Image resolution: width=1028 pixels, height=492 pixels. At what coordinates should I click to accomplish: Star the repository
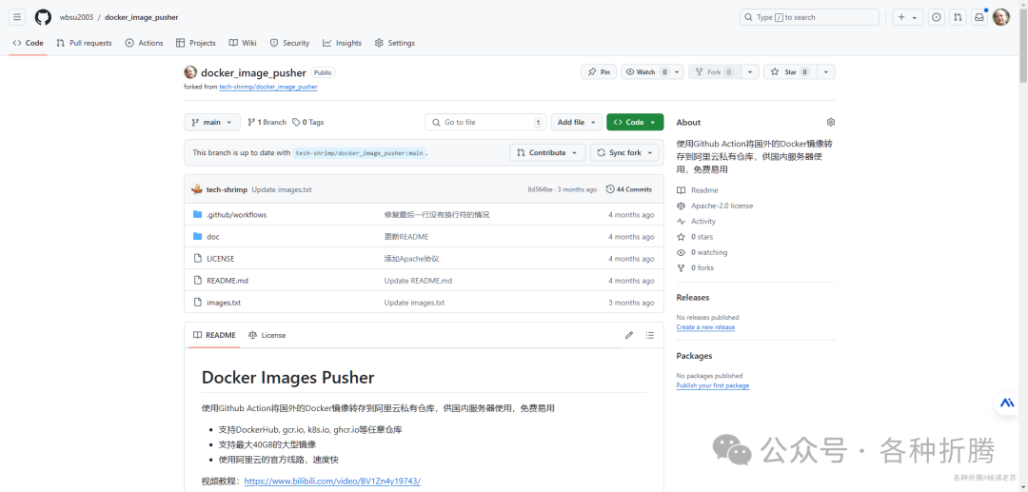click(x=790, y=72)
